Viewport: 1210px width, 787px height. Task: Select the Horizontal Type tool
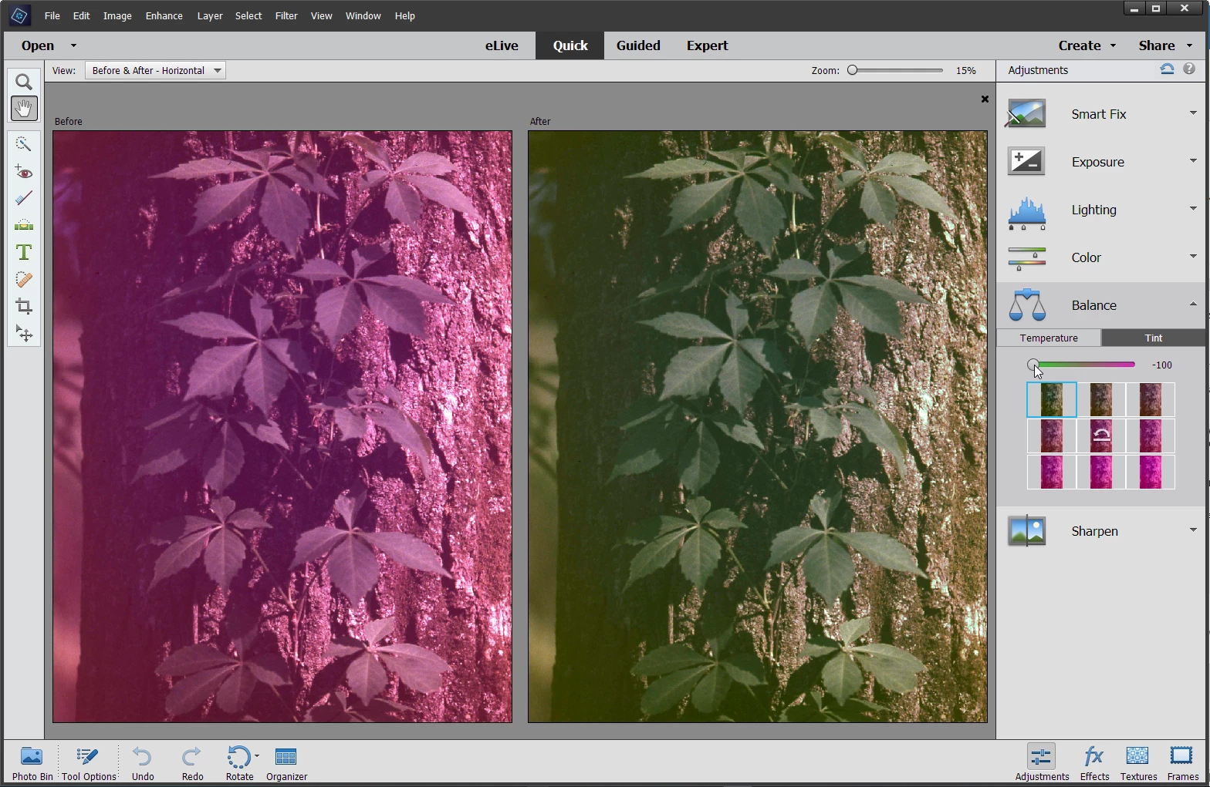(x=24, y=252)
